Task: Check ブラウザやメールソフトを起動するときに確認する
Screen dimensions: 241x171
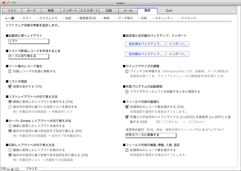Action: coord(127,92)
